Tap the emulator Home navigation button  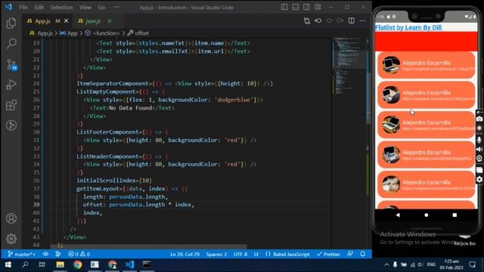pos(427,215)
